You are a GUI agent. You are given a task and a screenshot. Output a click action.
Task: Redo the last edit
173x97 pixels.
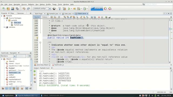[28, 9]
